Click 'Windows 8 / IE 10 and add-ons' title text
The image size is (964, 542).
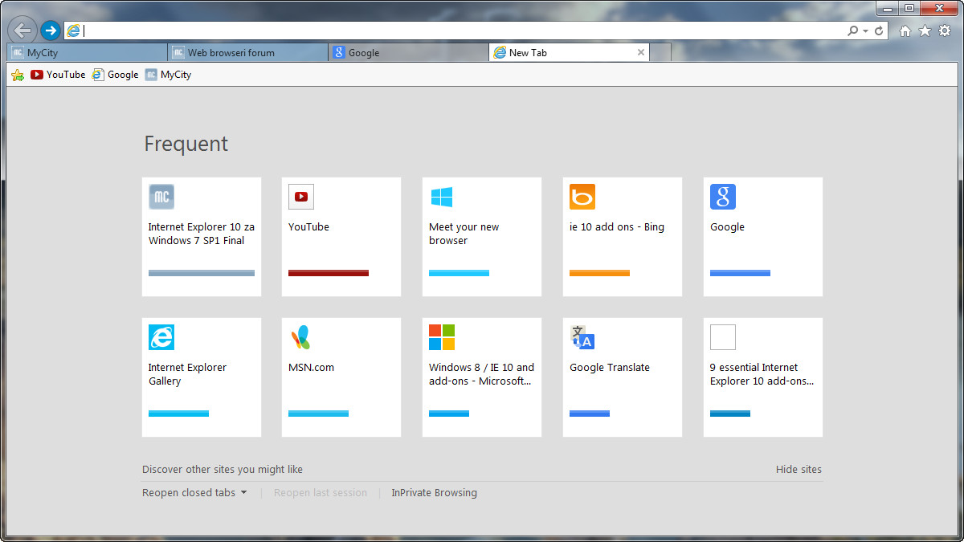tap(481, 374)
